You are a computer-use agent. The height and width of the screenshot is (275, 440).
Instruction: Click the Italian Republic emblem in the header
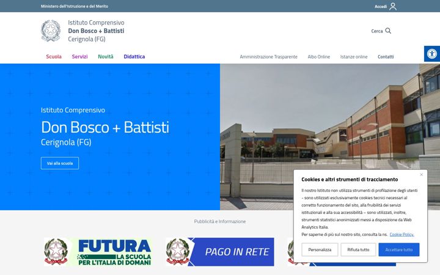pyautogui.click(x=51, y=31)
